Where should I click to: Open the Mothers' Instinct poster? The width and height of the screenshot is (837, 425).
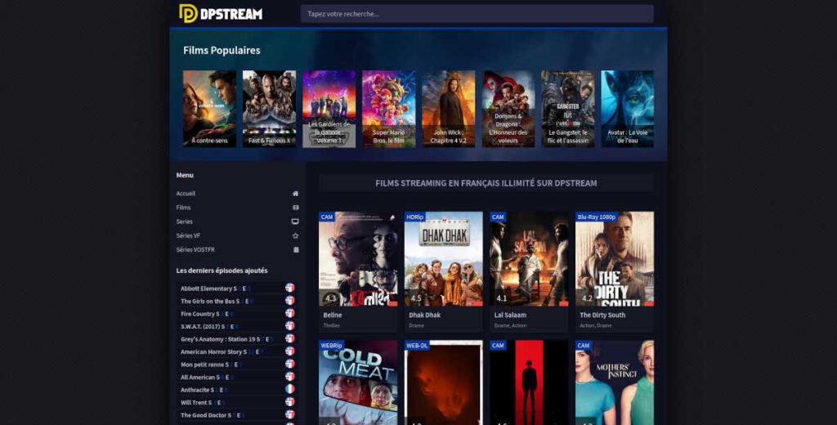615,382
